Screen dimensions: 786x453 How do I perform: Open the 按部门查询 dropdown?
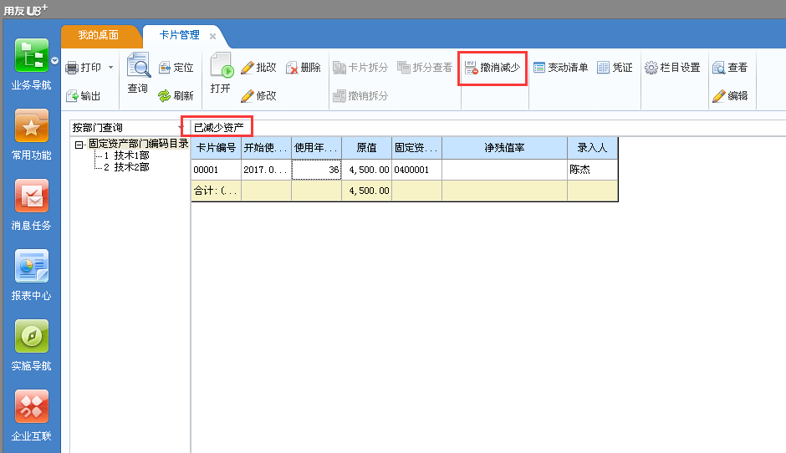click(x=181, y=127)
